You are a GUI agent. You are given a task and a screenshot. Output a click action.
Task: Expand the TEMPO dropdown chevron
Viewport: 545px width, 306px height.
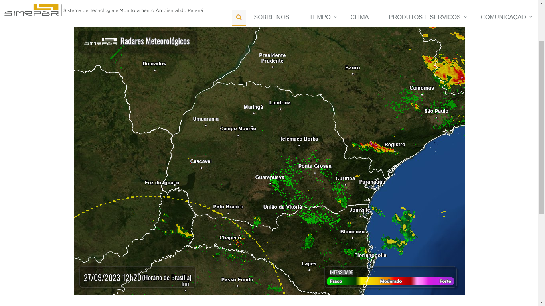click(335, 17)
